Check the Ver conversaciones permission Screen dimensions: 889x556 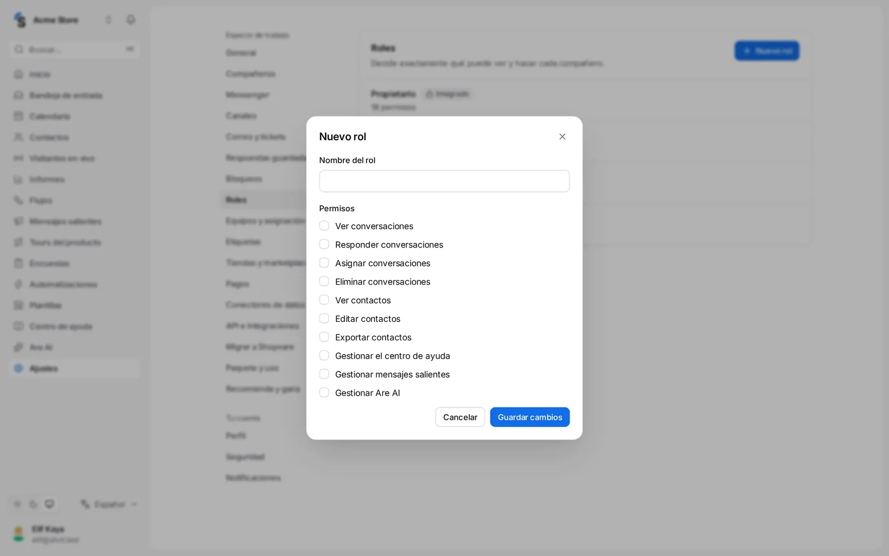324,226
